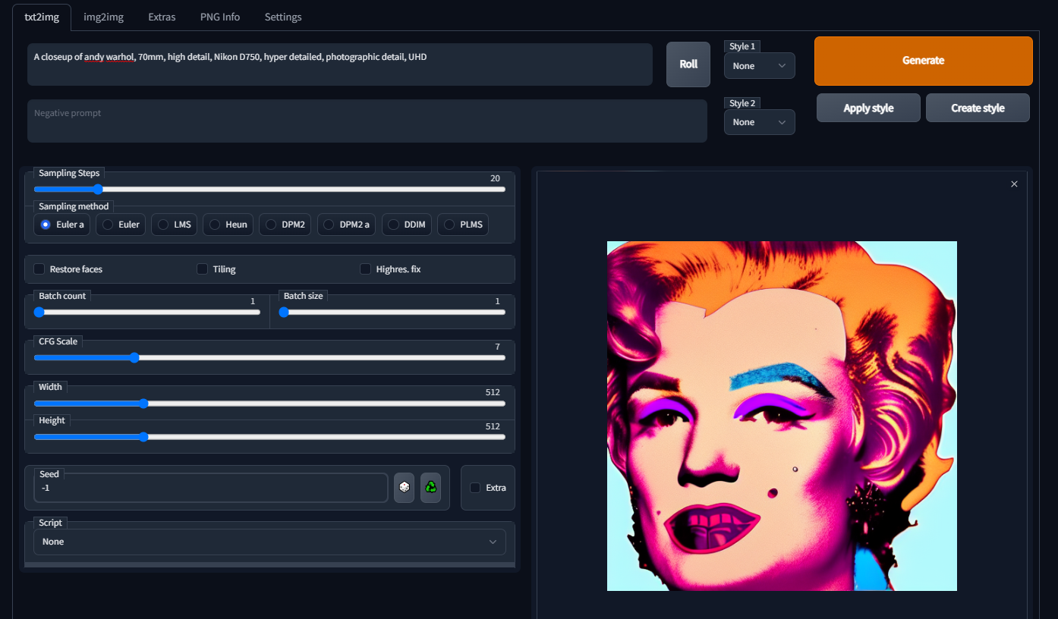Open the Settings tab
The image size is (1058, 619).
(x=283, y=17)
